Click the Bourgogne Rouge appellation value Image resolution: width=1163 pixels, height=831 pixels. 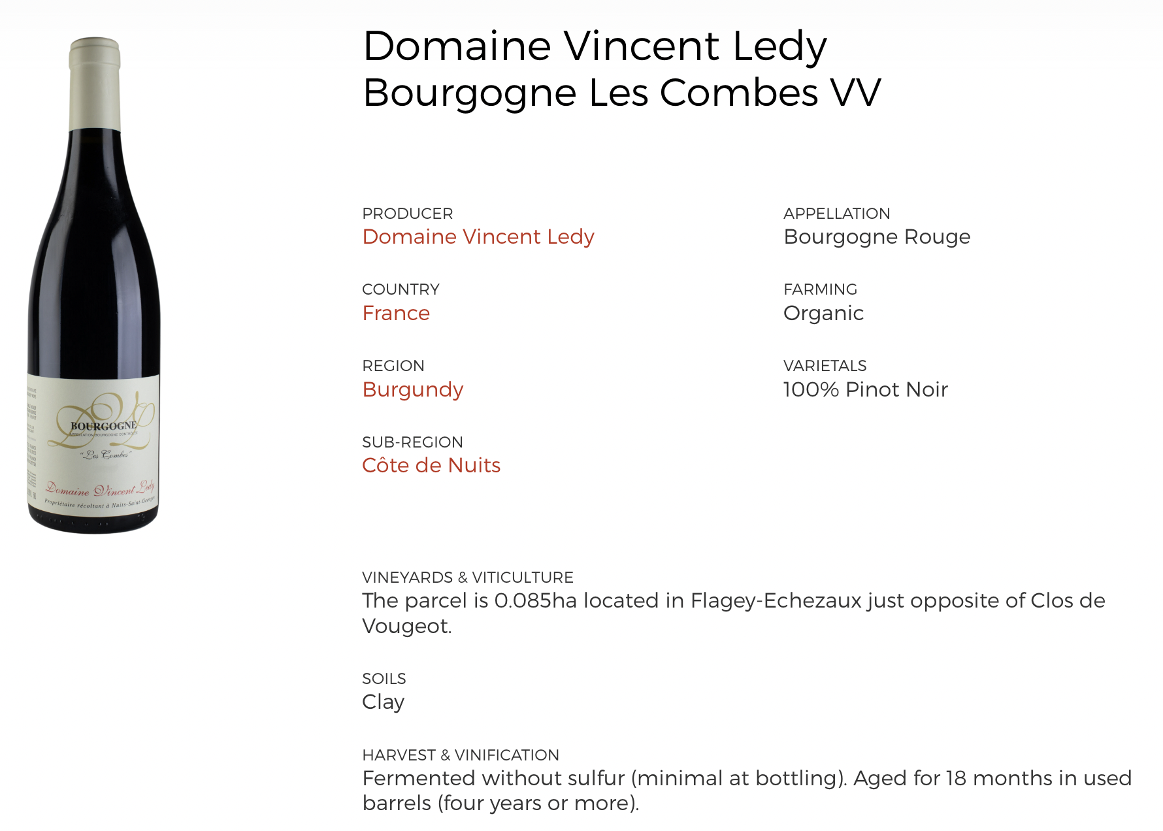coord(877,237)
